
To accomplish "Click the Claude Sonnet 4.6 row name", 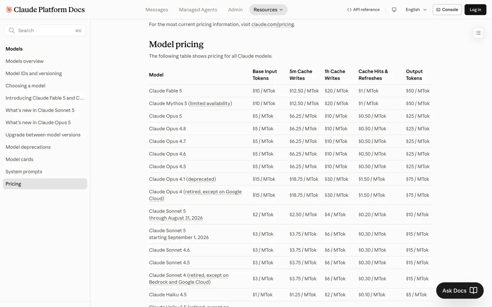I will pos(169,250).
